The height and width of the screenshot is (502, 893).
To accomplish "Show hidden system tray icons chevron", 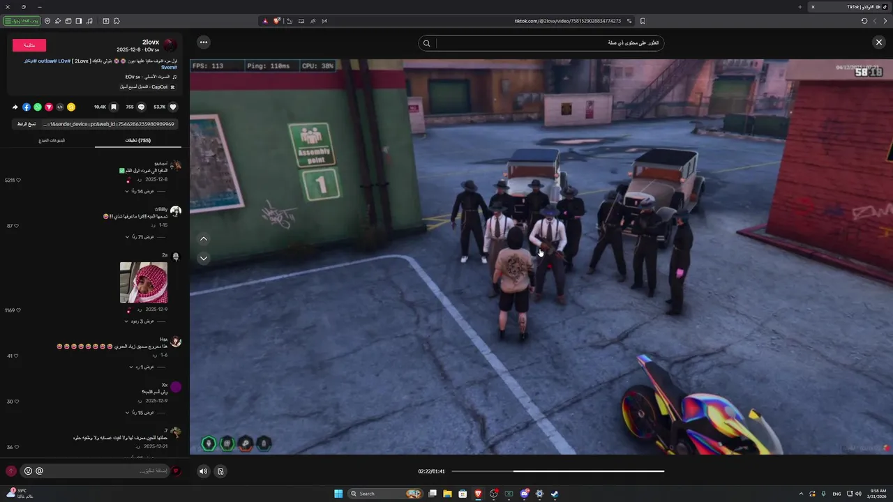I will [x=800, y=494].
